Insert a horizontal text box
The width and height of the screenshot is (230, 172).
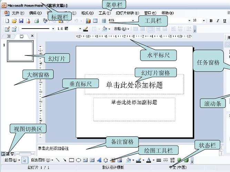85,160
